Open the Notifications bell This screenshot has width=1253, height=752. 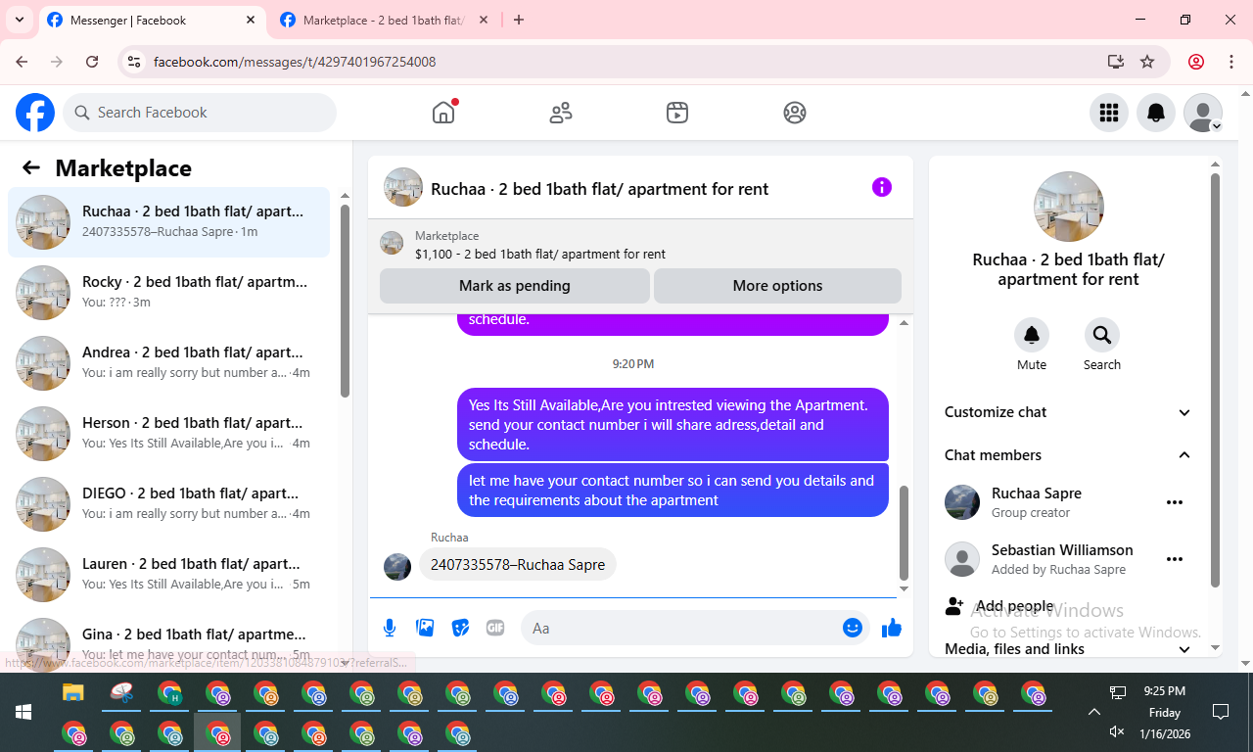pyautogui.click(x=1156, y=113)
